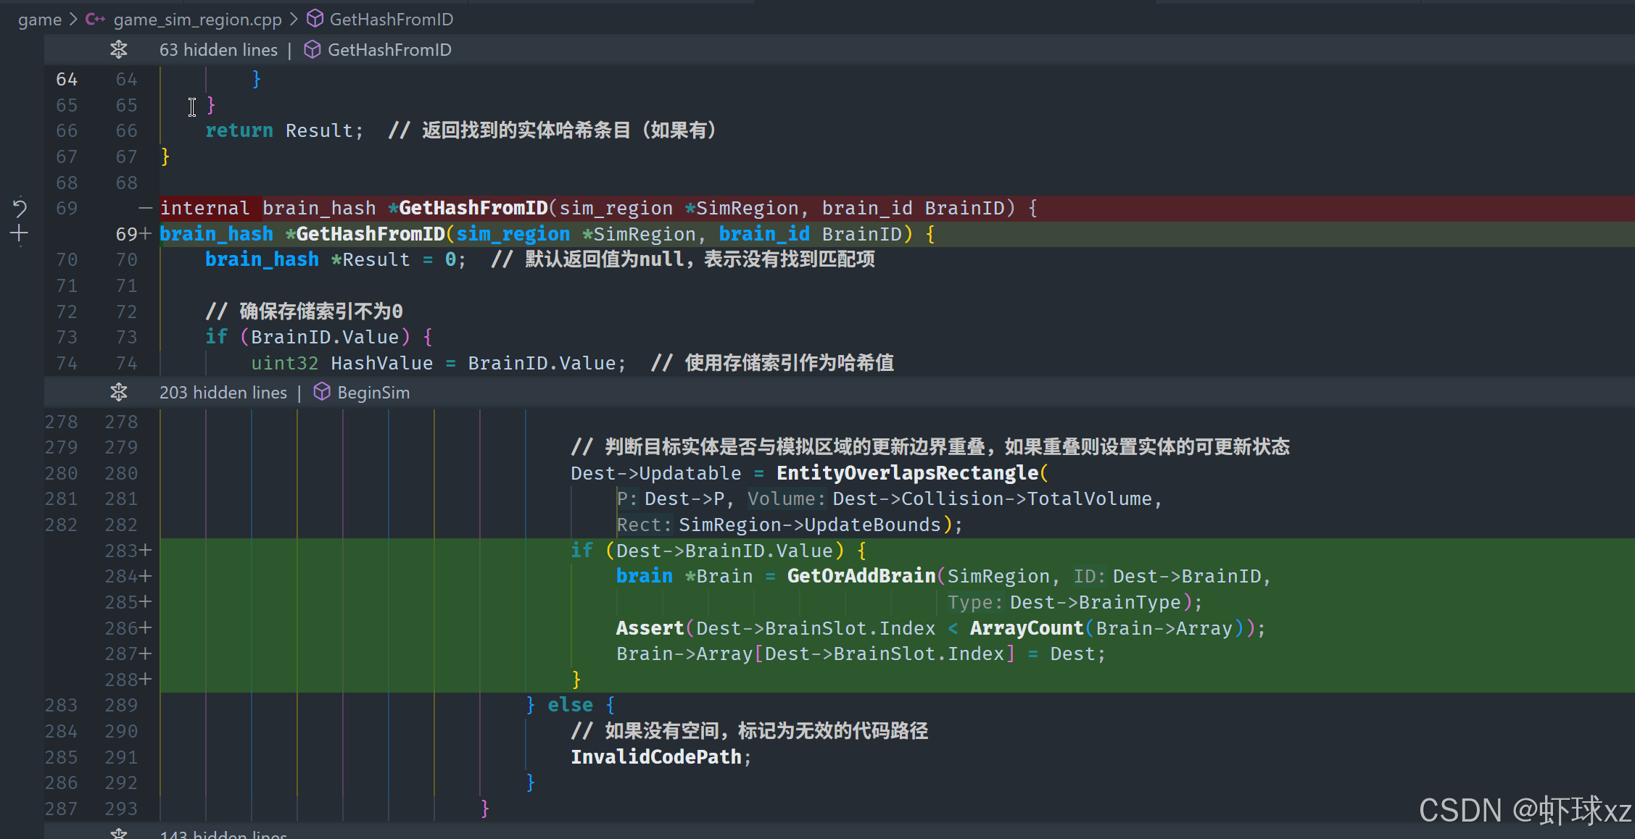
Task: Click InvalidCodePath in the else block
Action: (655, 757)
